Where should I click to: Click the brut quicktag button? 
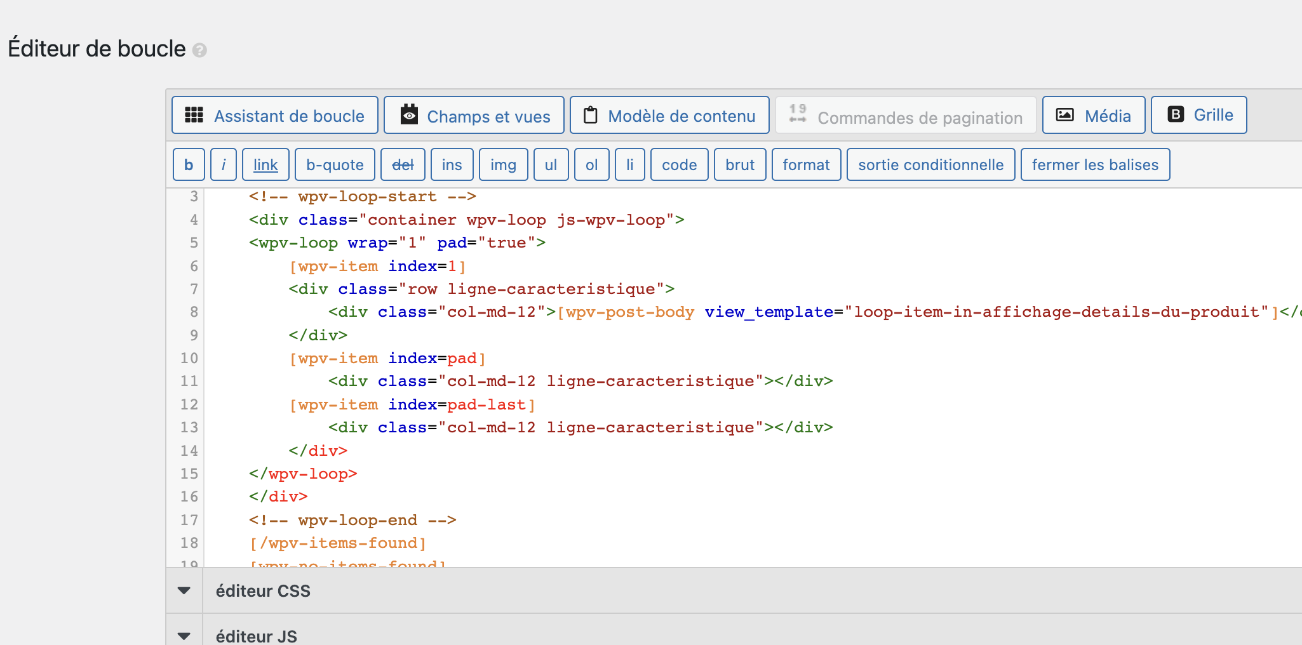740,164
